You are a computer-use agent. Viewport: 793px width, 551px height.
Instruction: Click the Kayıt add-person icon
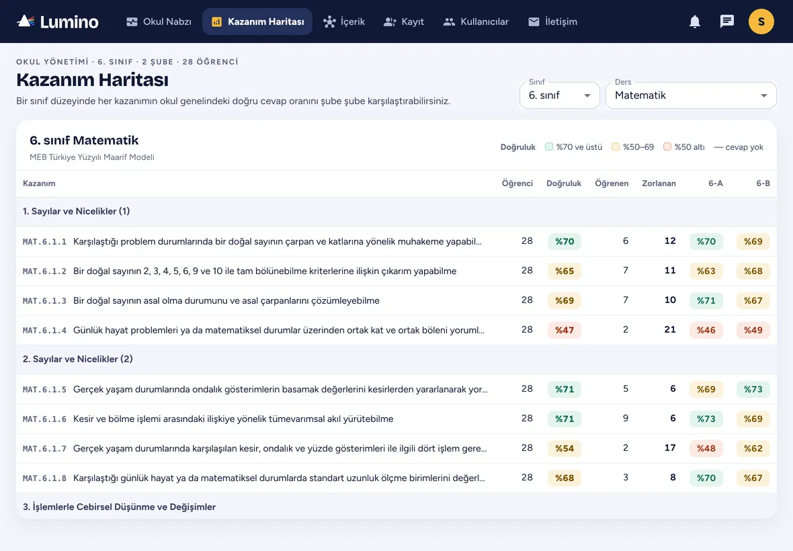pyautogui.click(x=390, y=22)
